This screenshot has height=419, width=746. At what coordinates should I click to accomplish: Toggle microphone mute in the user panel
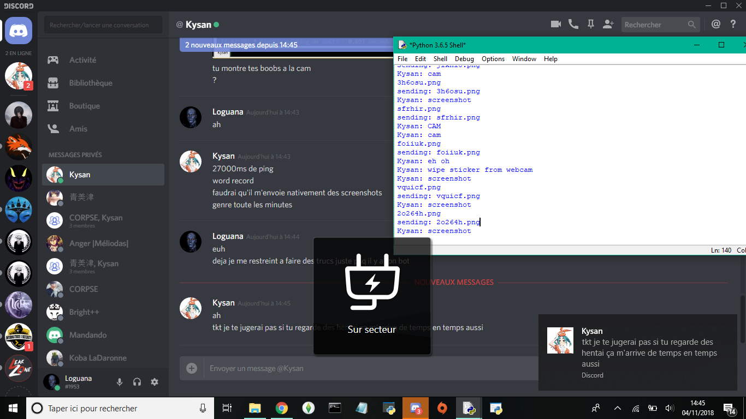[120, 382]
